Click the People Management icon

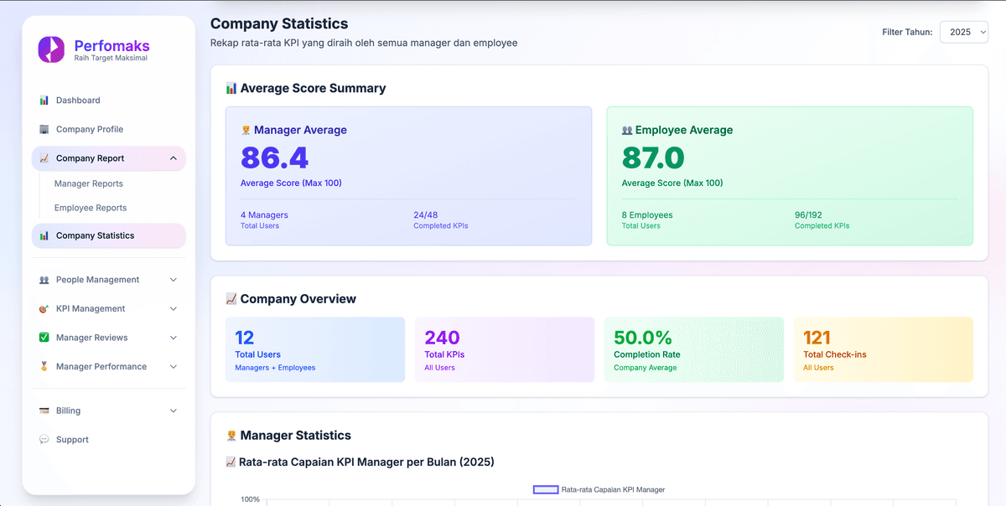(44, 280)
